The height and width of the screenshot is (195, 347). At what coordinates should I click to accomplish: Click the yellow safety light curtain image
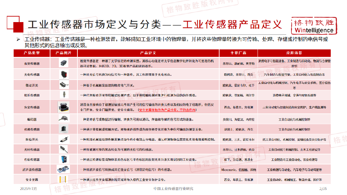pyautogui.click(x=63, y=179)
